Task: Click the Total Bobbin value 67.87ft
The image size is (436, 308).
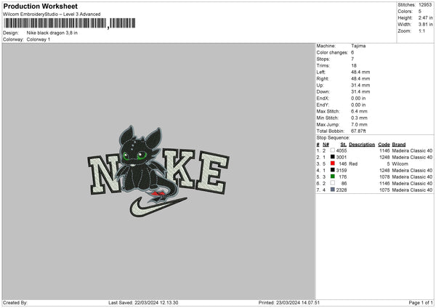Action: click(x=358, y=131)
